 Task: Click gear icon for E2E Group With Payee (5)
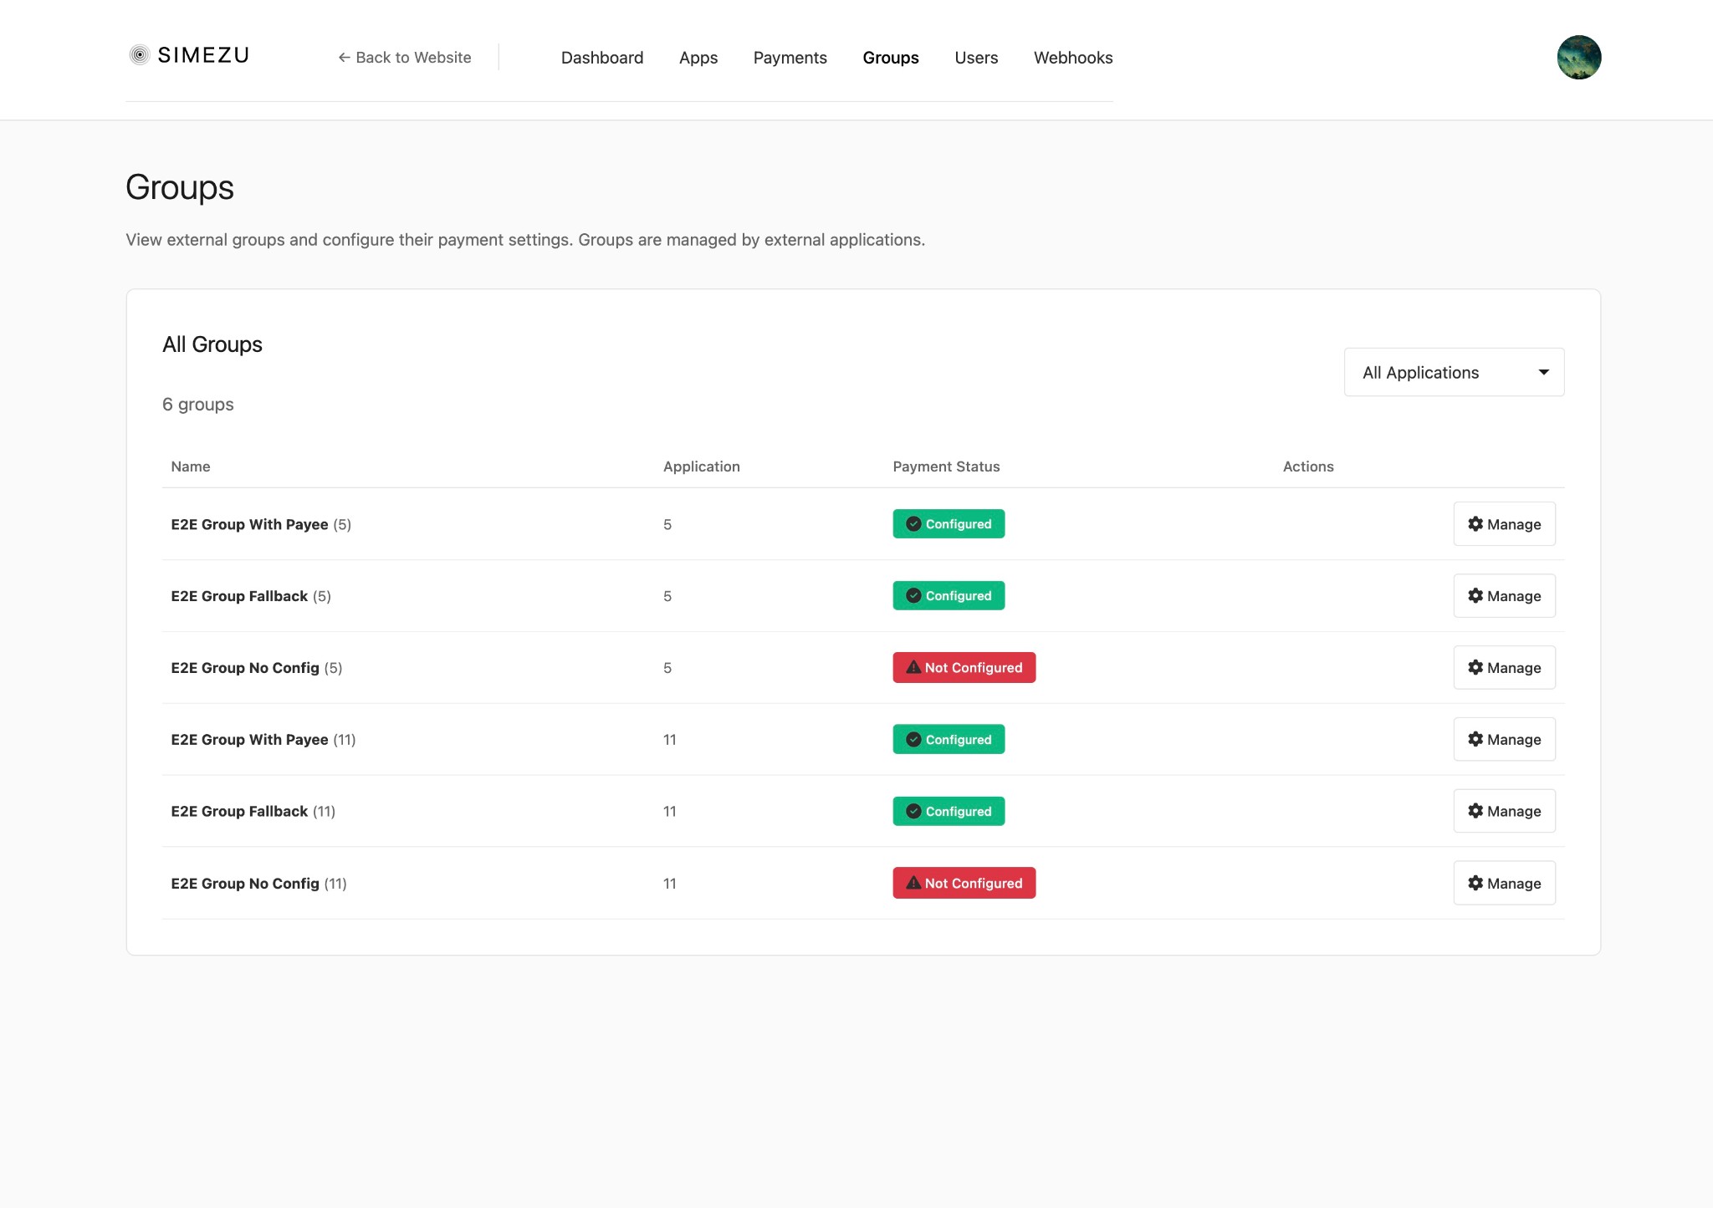(x=1475, y=524)
